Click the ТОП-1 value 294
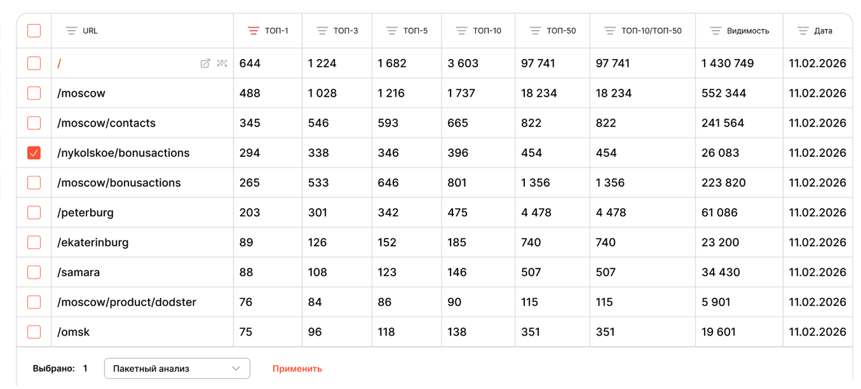The height and width of the screenshot is (389, 861). 249,153
